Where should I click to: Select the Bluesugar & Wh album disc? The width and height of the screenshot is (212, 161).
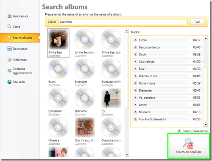coord(111,69)
